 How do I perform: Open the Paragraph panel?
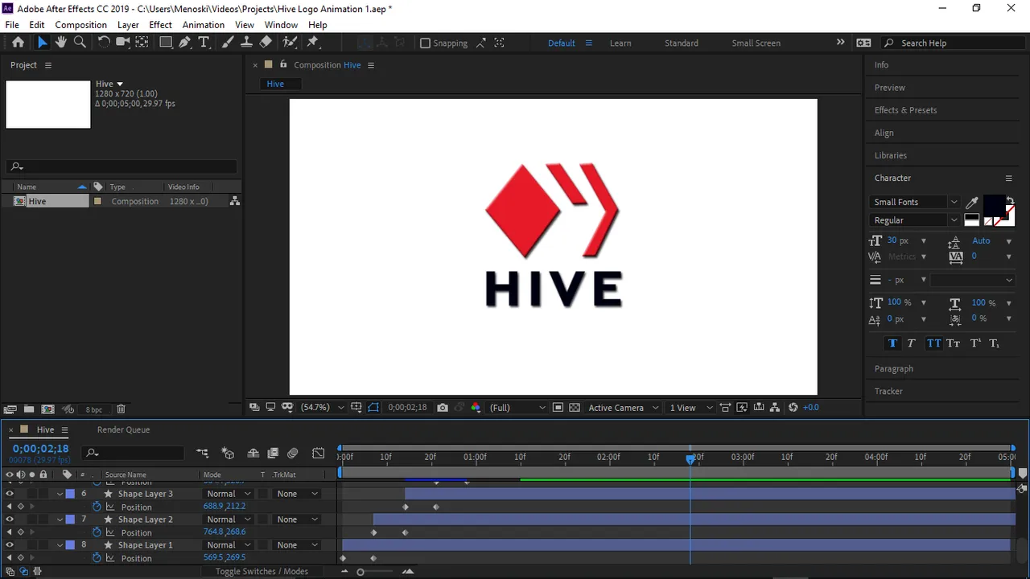pos(893,368)
